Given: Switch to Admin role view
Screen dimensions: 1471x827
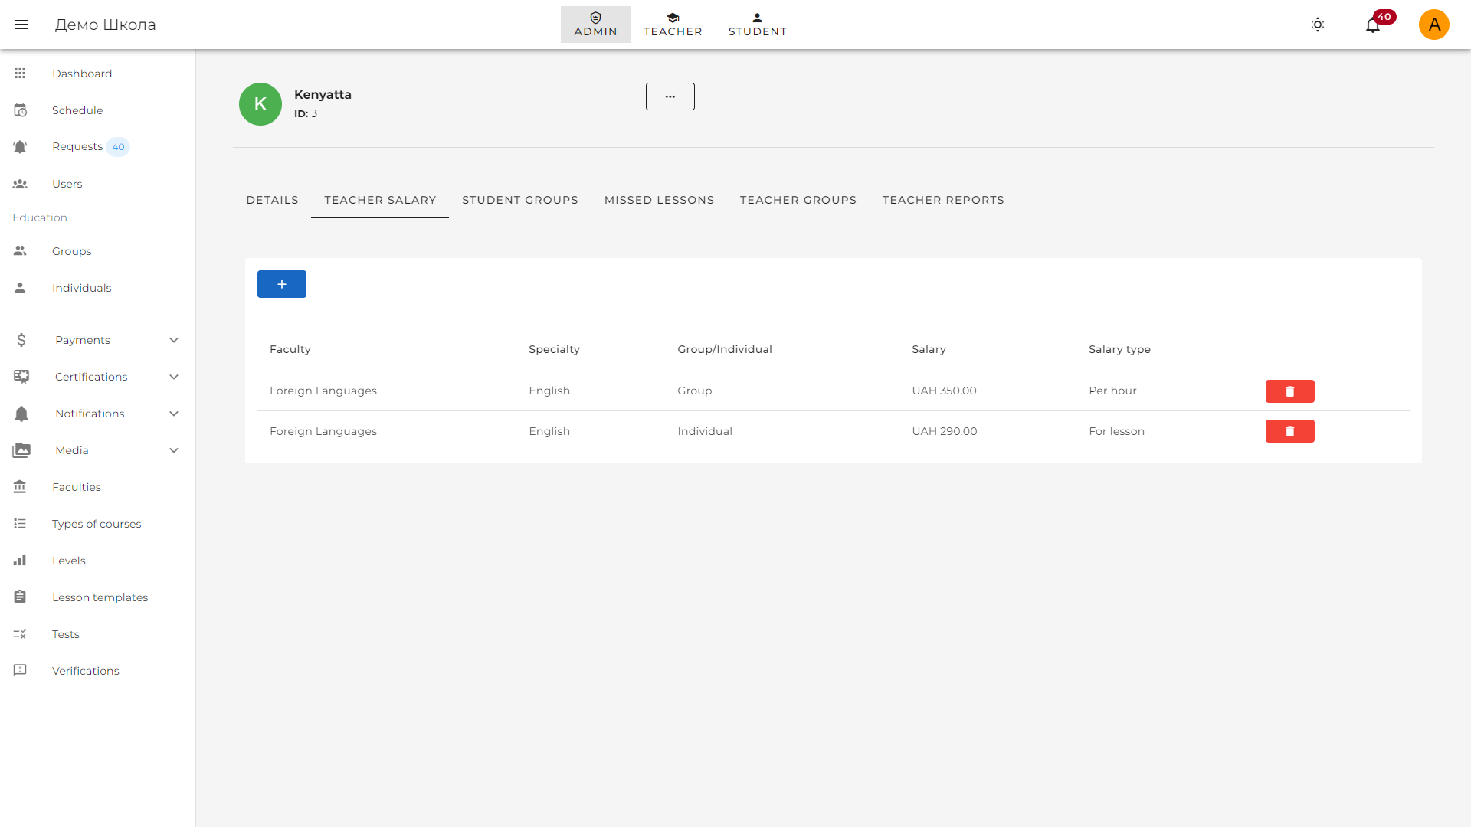Looking at the screenshot, I should pyautogui.click(x=595, y=25).
